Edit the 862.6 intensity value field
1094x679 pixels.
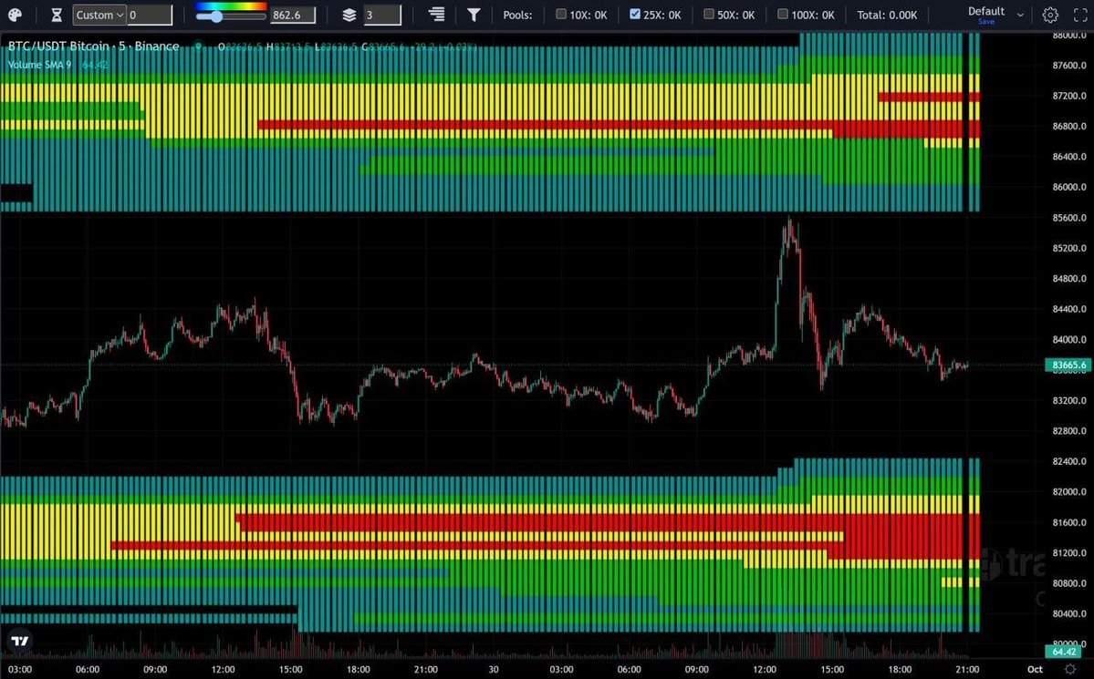pos(292,15)
